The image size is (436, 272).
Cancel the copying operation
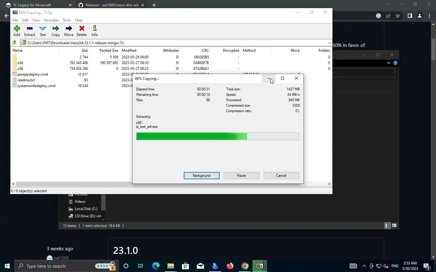pos(281,176)
